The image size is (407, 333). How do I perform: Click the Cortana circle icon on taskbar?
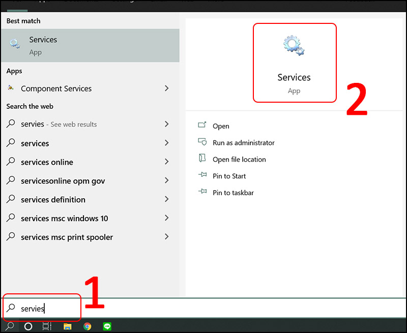(x=28, y=326)
